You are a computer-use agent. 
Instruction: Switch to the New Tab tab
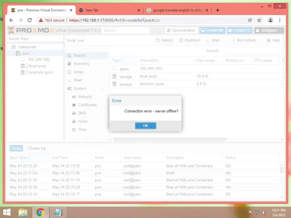109,10
